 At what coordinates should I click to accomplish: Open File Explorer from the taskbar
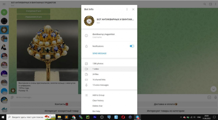(x=59, y=117)
